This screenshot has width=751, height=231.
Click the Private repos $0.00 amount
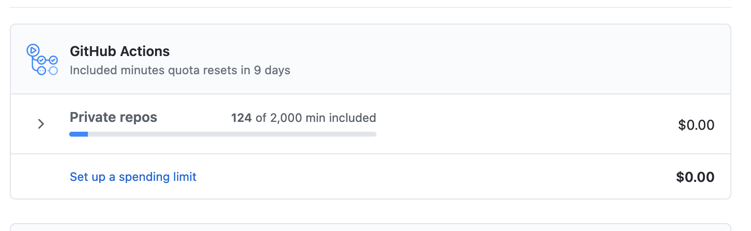click(x=696, y=125)
